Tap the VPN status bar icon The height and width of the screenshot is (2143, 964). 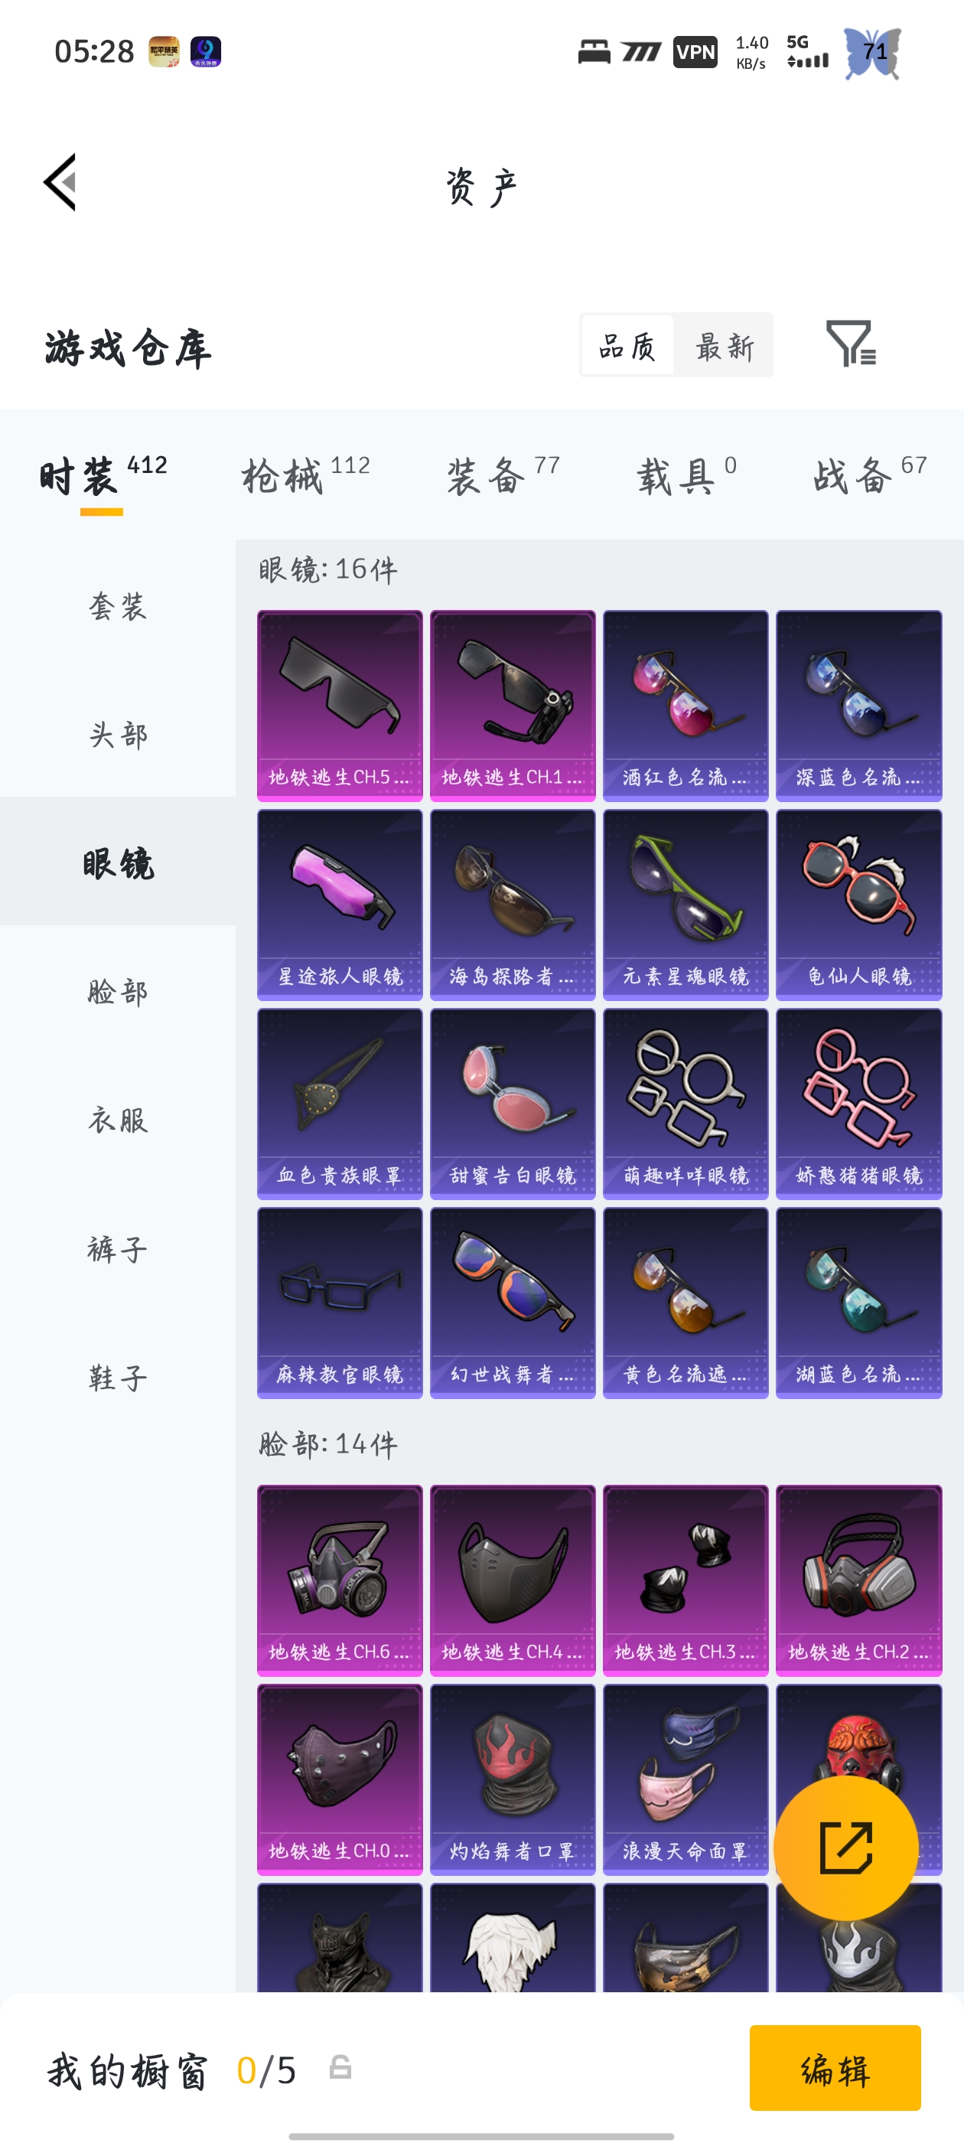(x=695, y=52)
